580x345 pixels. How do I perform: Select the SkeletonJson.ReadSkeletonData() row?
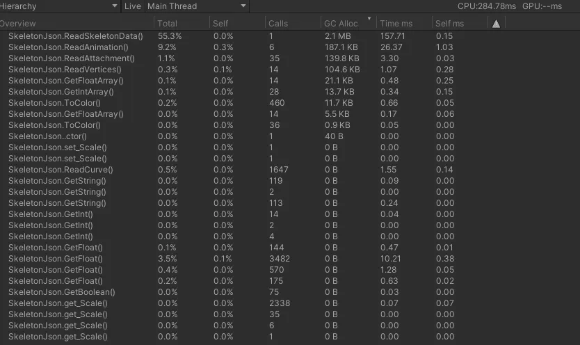[290, 36]
